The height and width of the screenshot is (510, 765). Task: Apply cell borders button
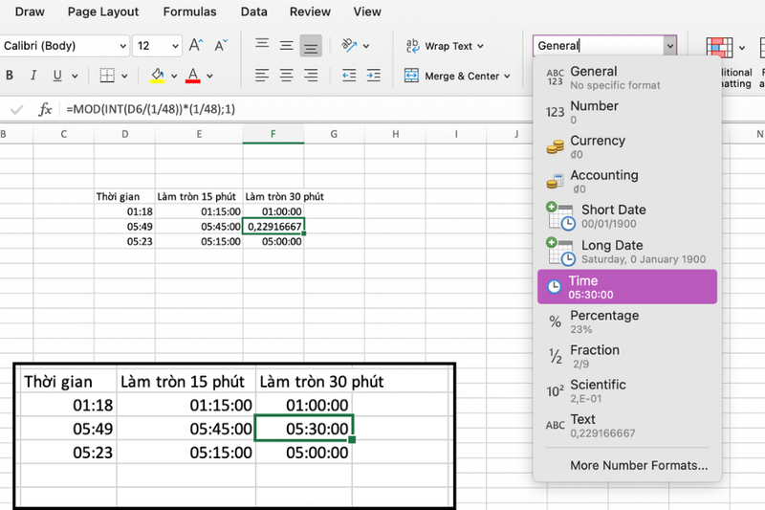click(107, 76)
